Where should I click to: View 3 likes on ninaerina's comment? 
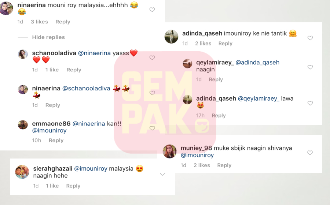coord(39,22)
